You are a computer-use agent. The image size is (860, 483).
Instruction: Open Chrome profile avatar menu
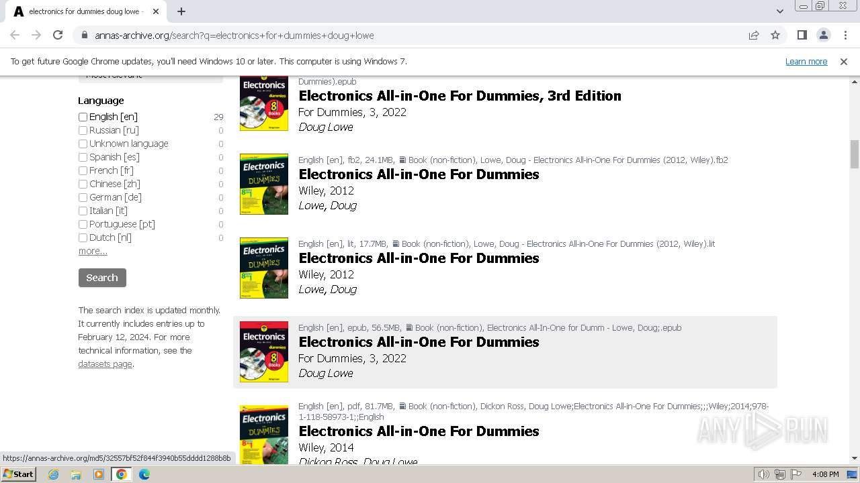(x=823, y=35)
